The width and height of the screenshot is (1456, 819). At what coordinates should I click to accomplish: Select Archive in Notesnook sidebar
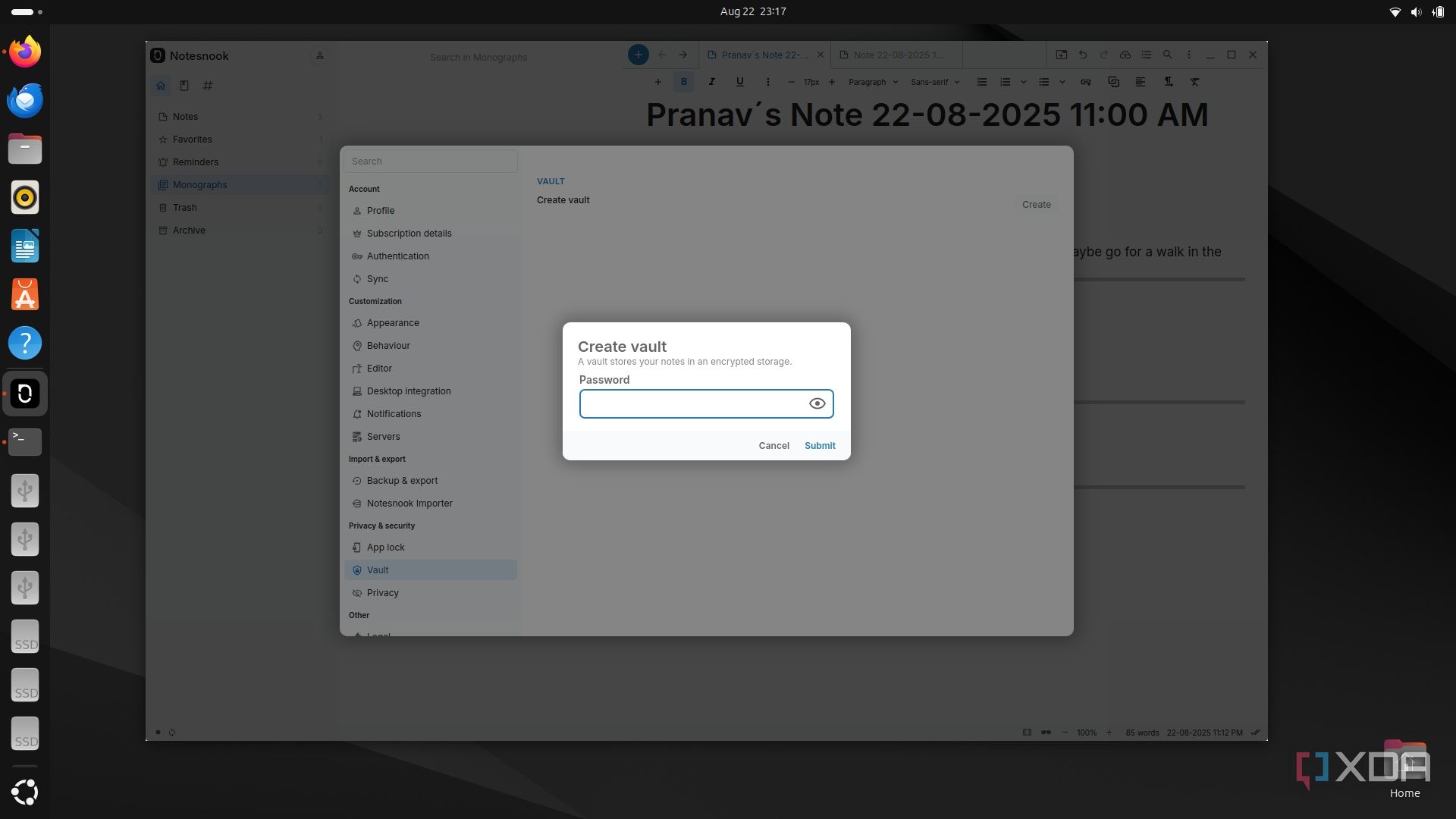point(240,231)
